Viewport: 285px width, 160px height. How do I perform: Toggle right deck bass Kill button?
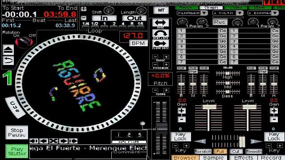pos(251,68)
